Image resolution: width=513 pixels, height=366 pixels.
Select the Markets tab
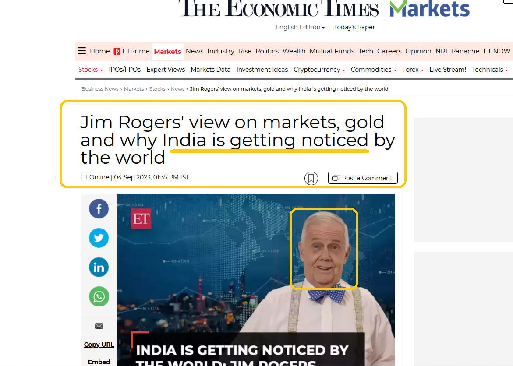[x=167, y=52]
